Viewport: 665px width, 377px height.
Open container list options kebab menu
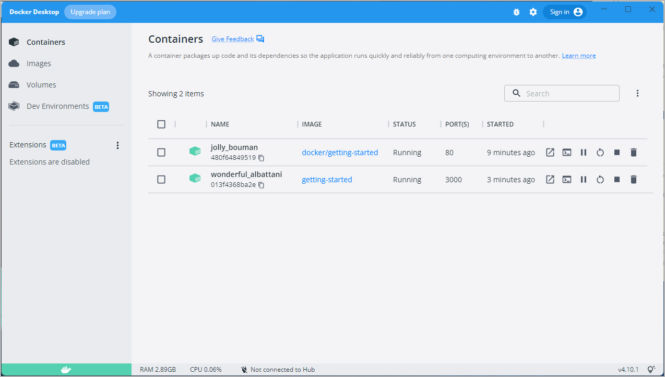pyautogui.click(x=637, y=93)
